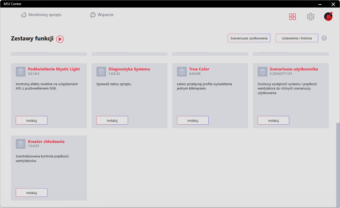The image size is (340, 208).
Task: Click the question mark help icon
Action: coord(324,38)
